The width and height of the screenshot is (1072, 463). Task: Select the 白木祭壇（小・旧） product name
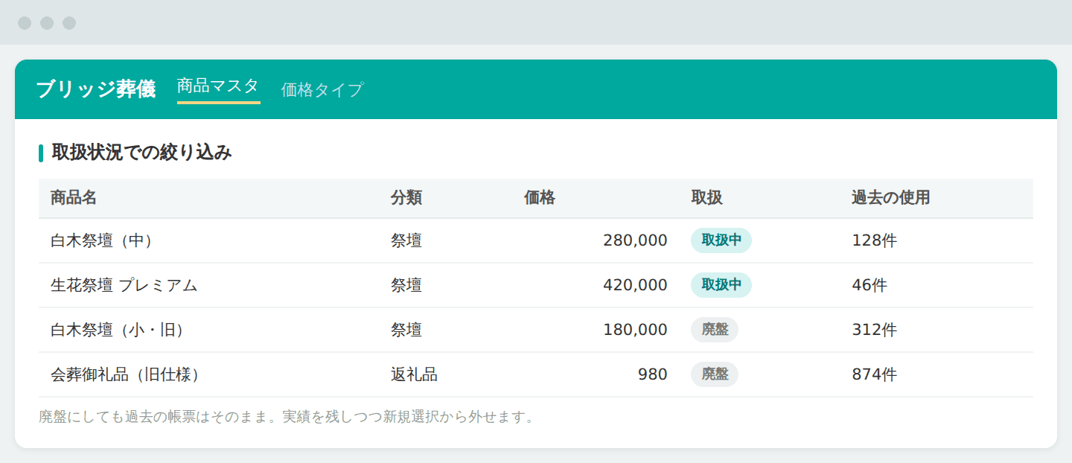[x=117, y=330]
